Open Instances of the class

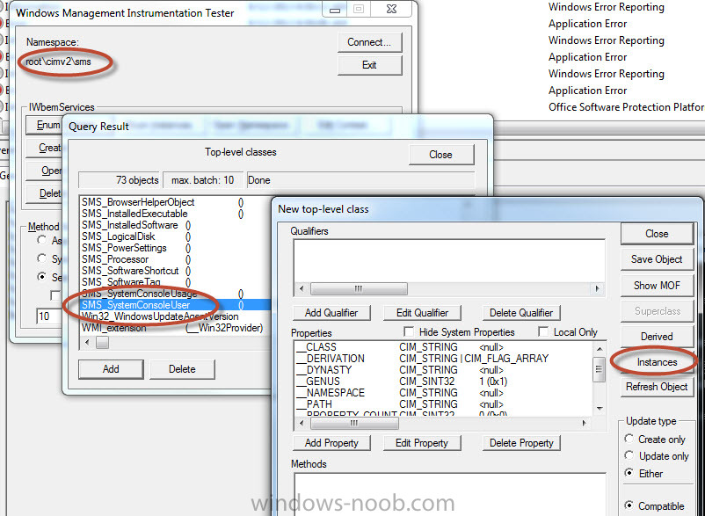tap(657, 362)
